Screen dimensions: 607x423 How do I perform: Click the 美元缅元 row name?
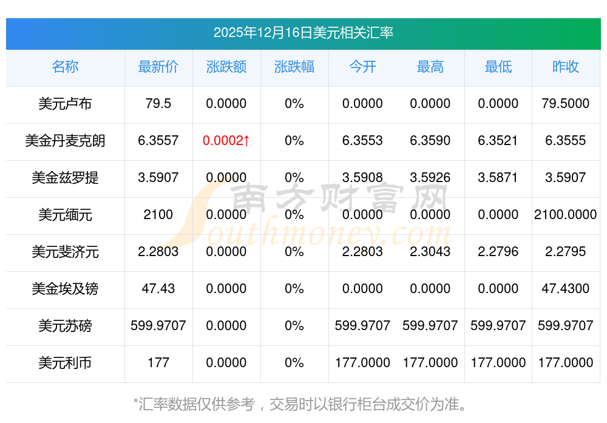click(65, 215)
